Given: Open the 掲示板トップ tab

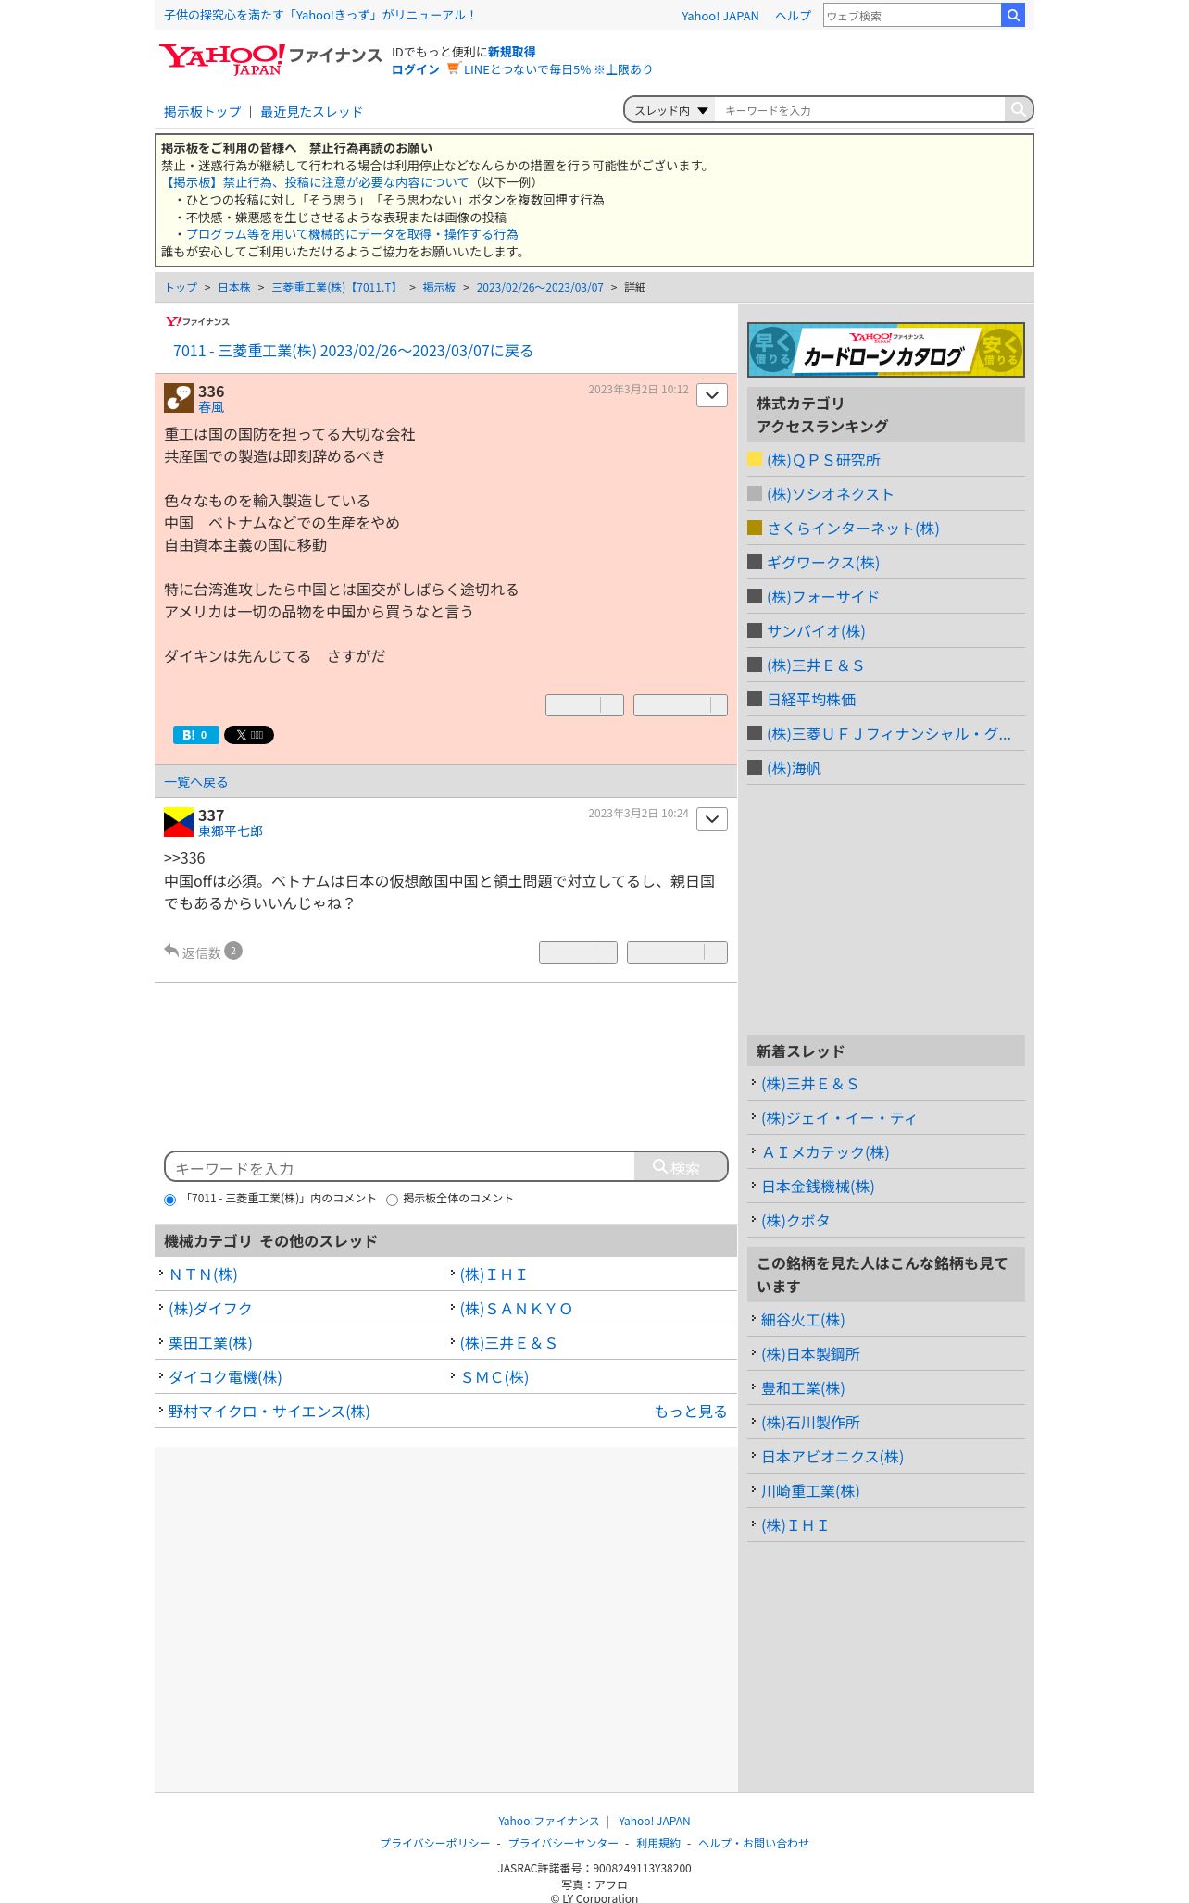Looking at the screenshot, I should point(202,111).
